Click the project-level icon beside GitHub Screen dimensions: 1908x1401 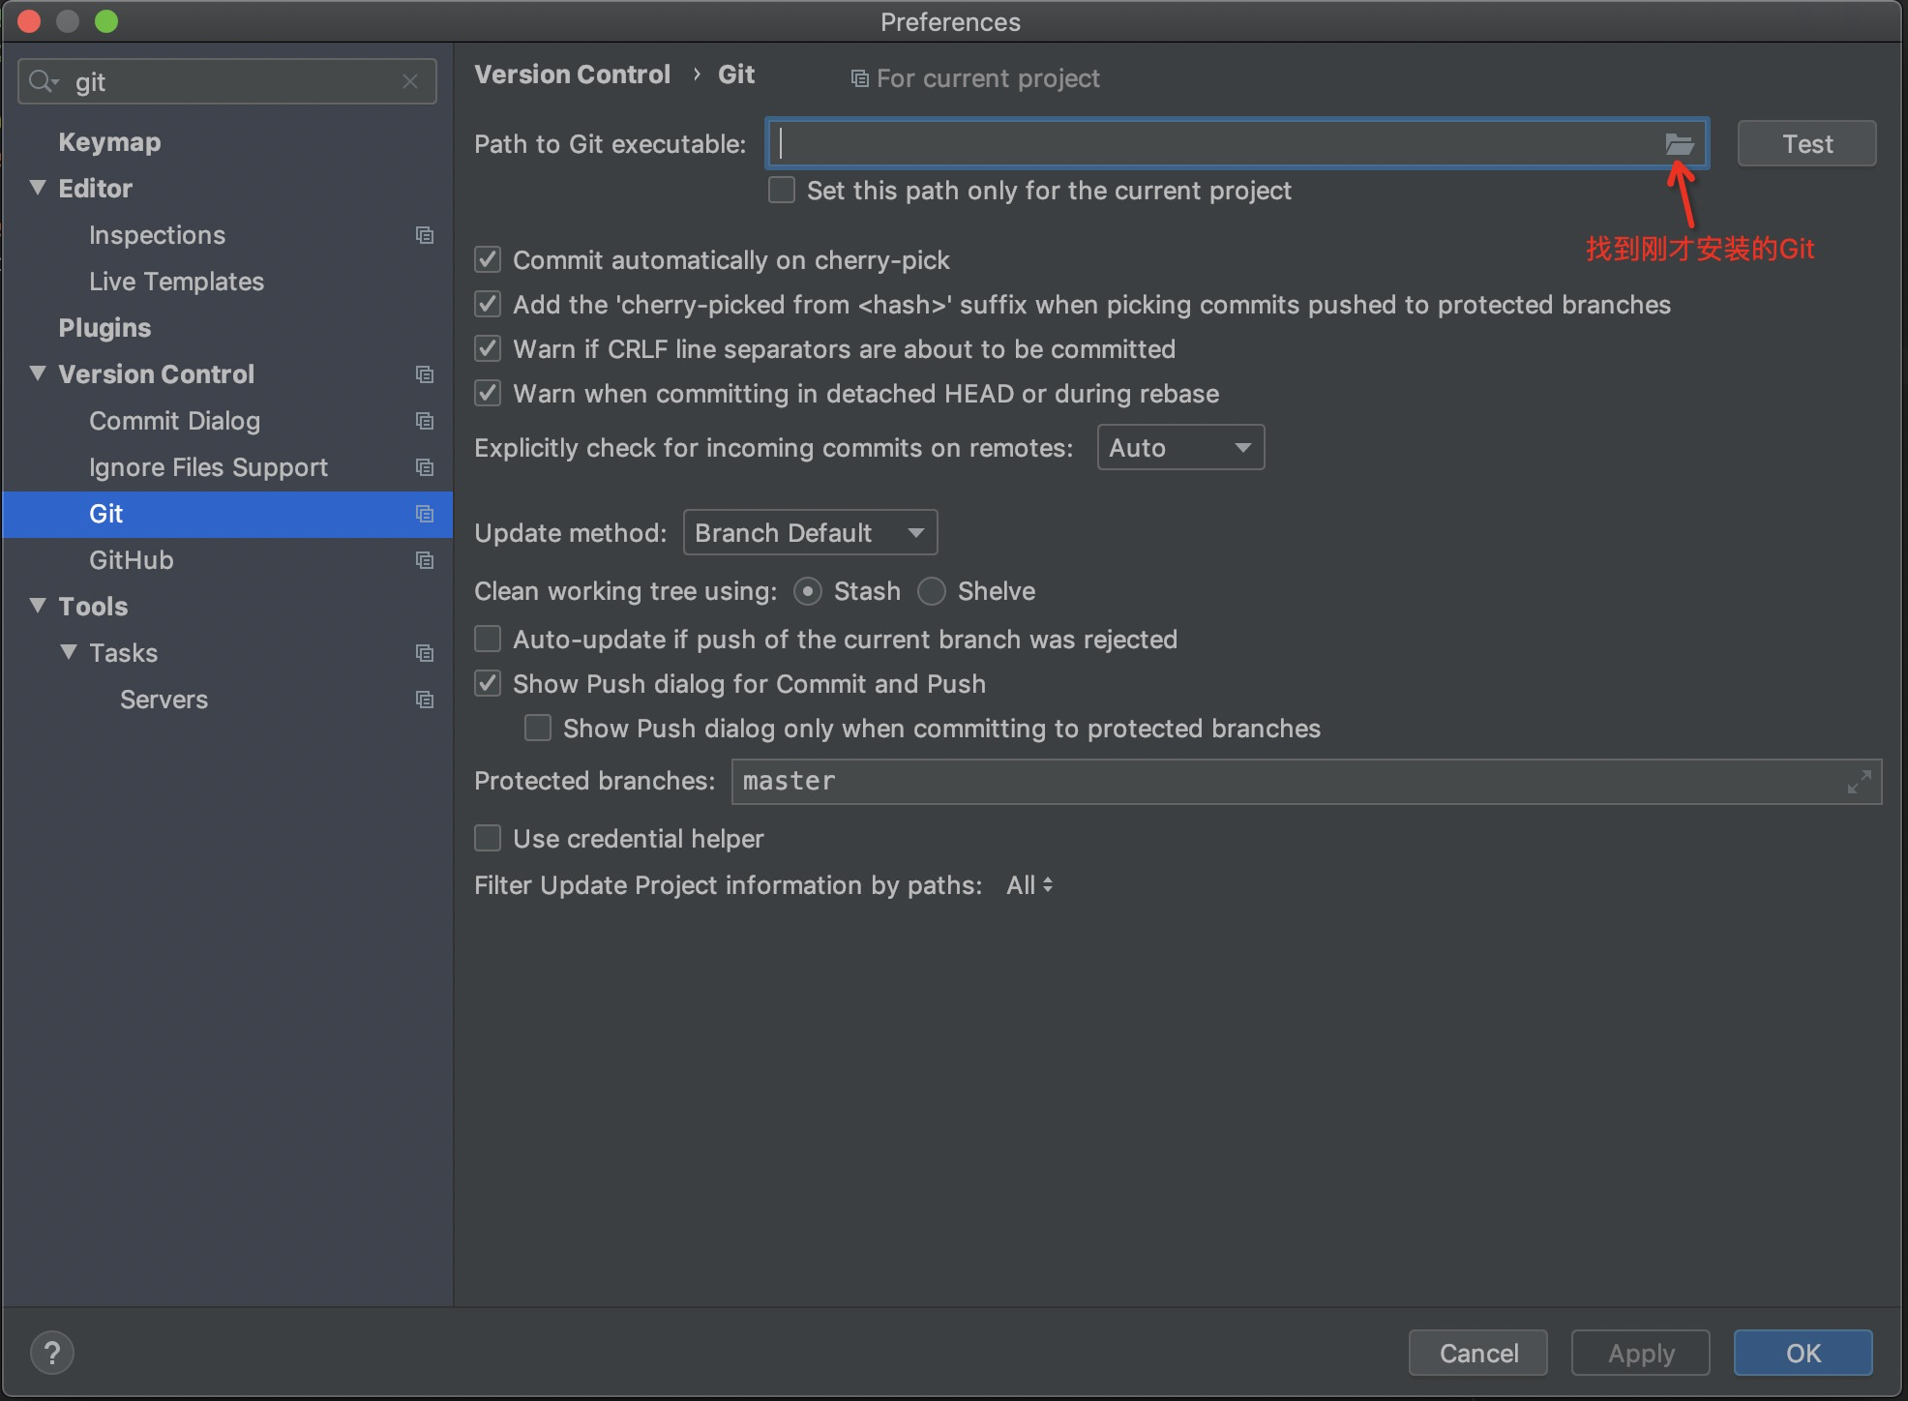pos(424,560)
